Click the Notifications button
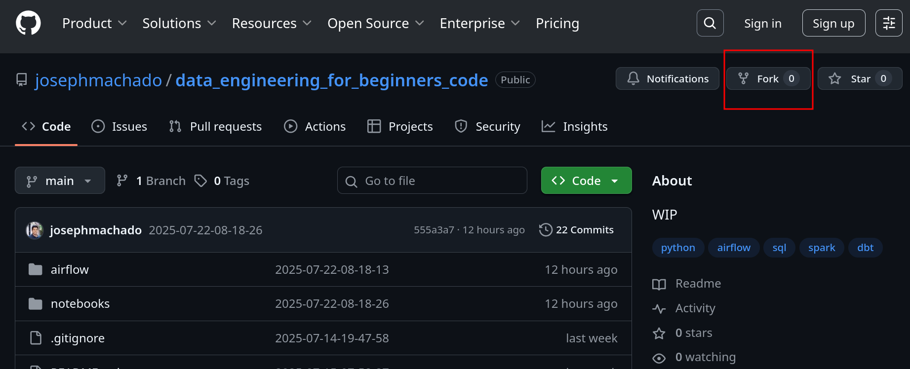This screenshot has width=910, height=369. coord(668,78)
